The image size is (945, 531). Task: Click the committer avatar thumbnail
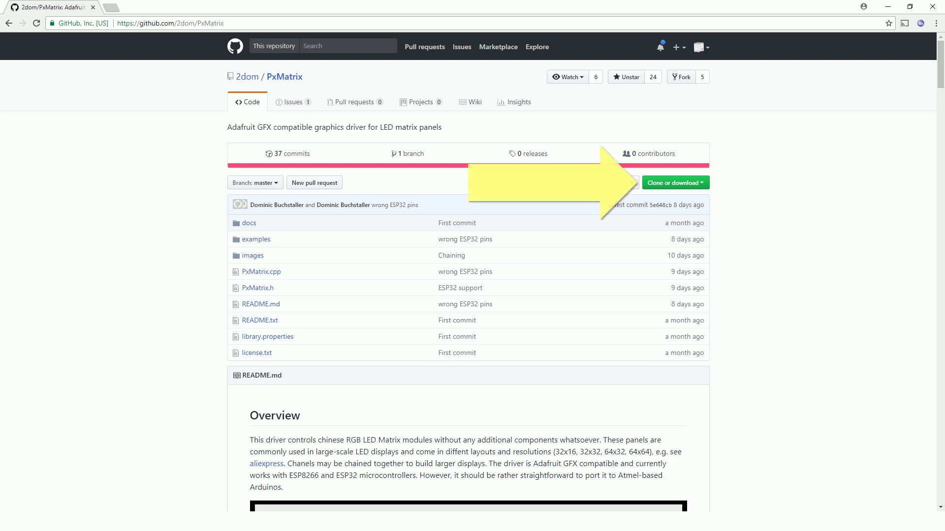coord(240,205)
